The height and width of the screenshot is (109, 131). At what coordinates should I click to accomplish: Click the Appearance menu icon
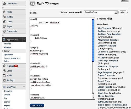point(4,40)
